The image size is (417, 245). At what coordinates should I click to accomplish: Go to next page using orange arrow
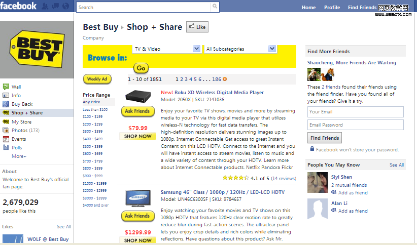(x=225, y=79)
